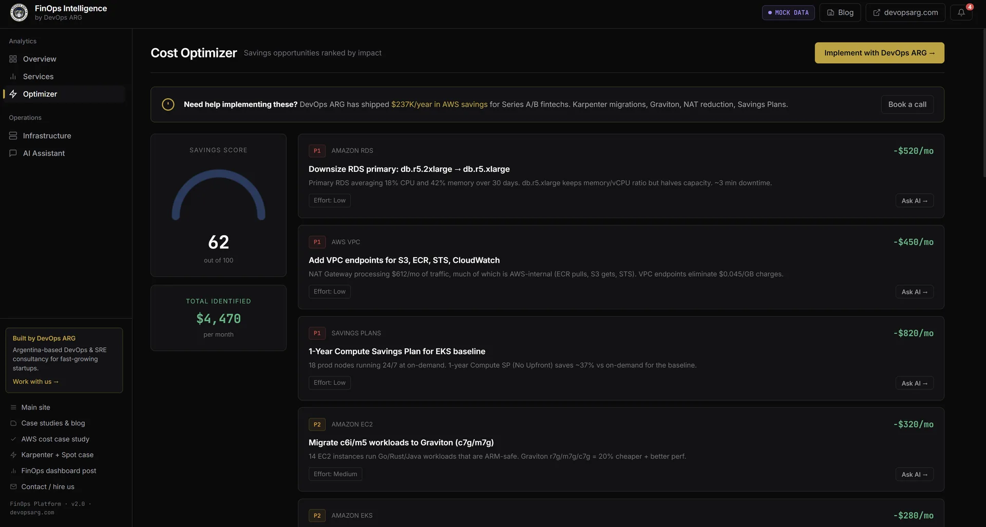Click Effort: Low tag on VPC card
The image size is (986, 527).
click(x=330, y=292)
